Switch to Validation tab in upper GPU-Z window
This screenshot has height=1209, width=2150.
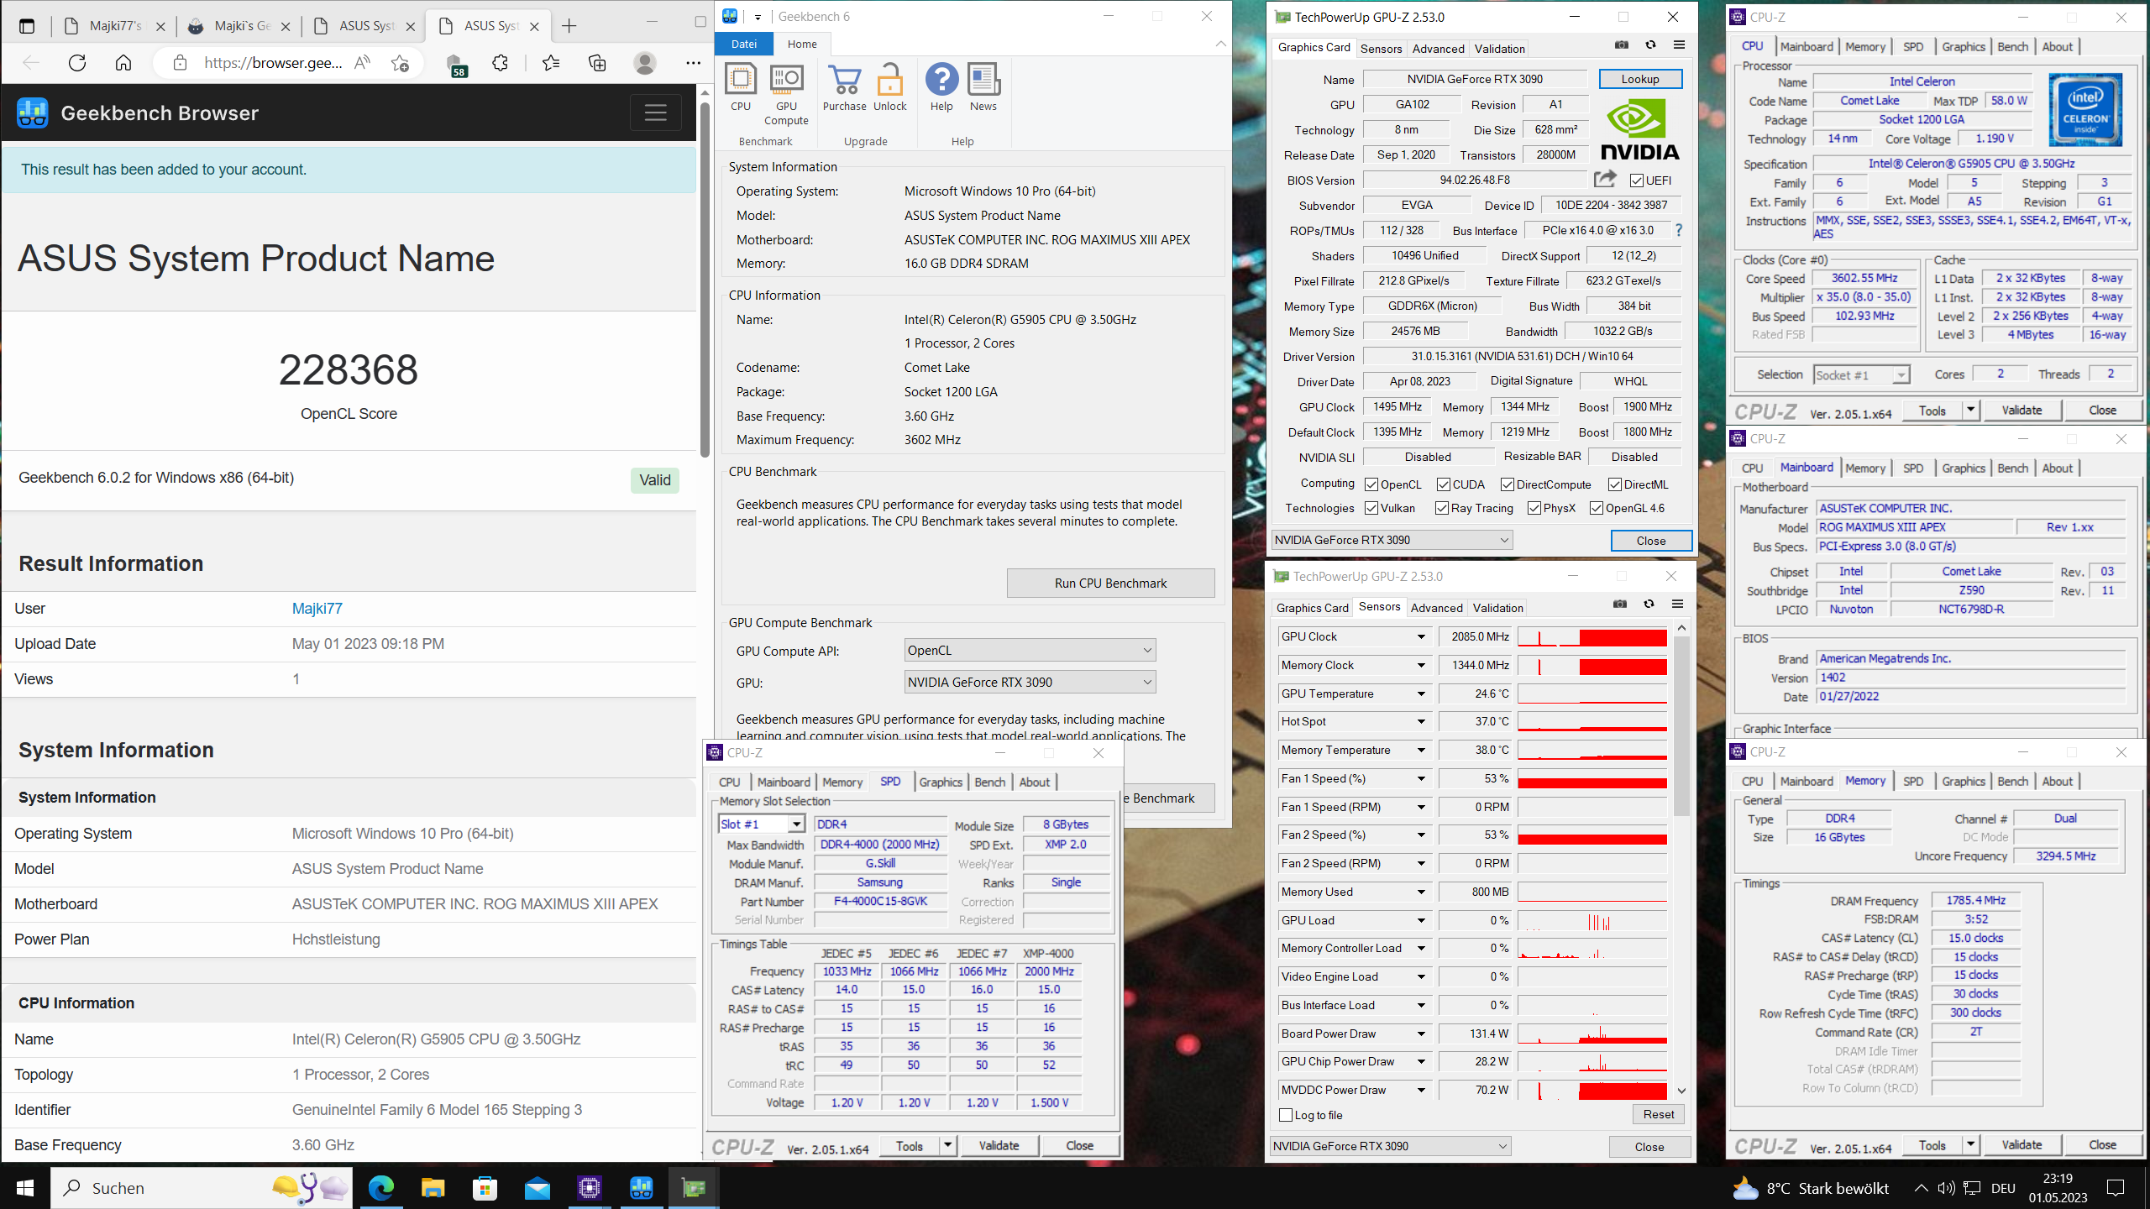pos(1499,49)
